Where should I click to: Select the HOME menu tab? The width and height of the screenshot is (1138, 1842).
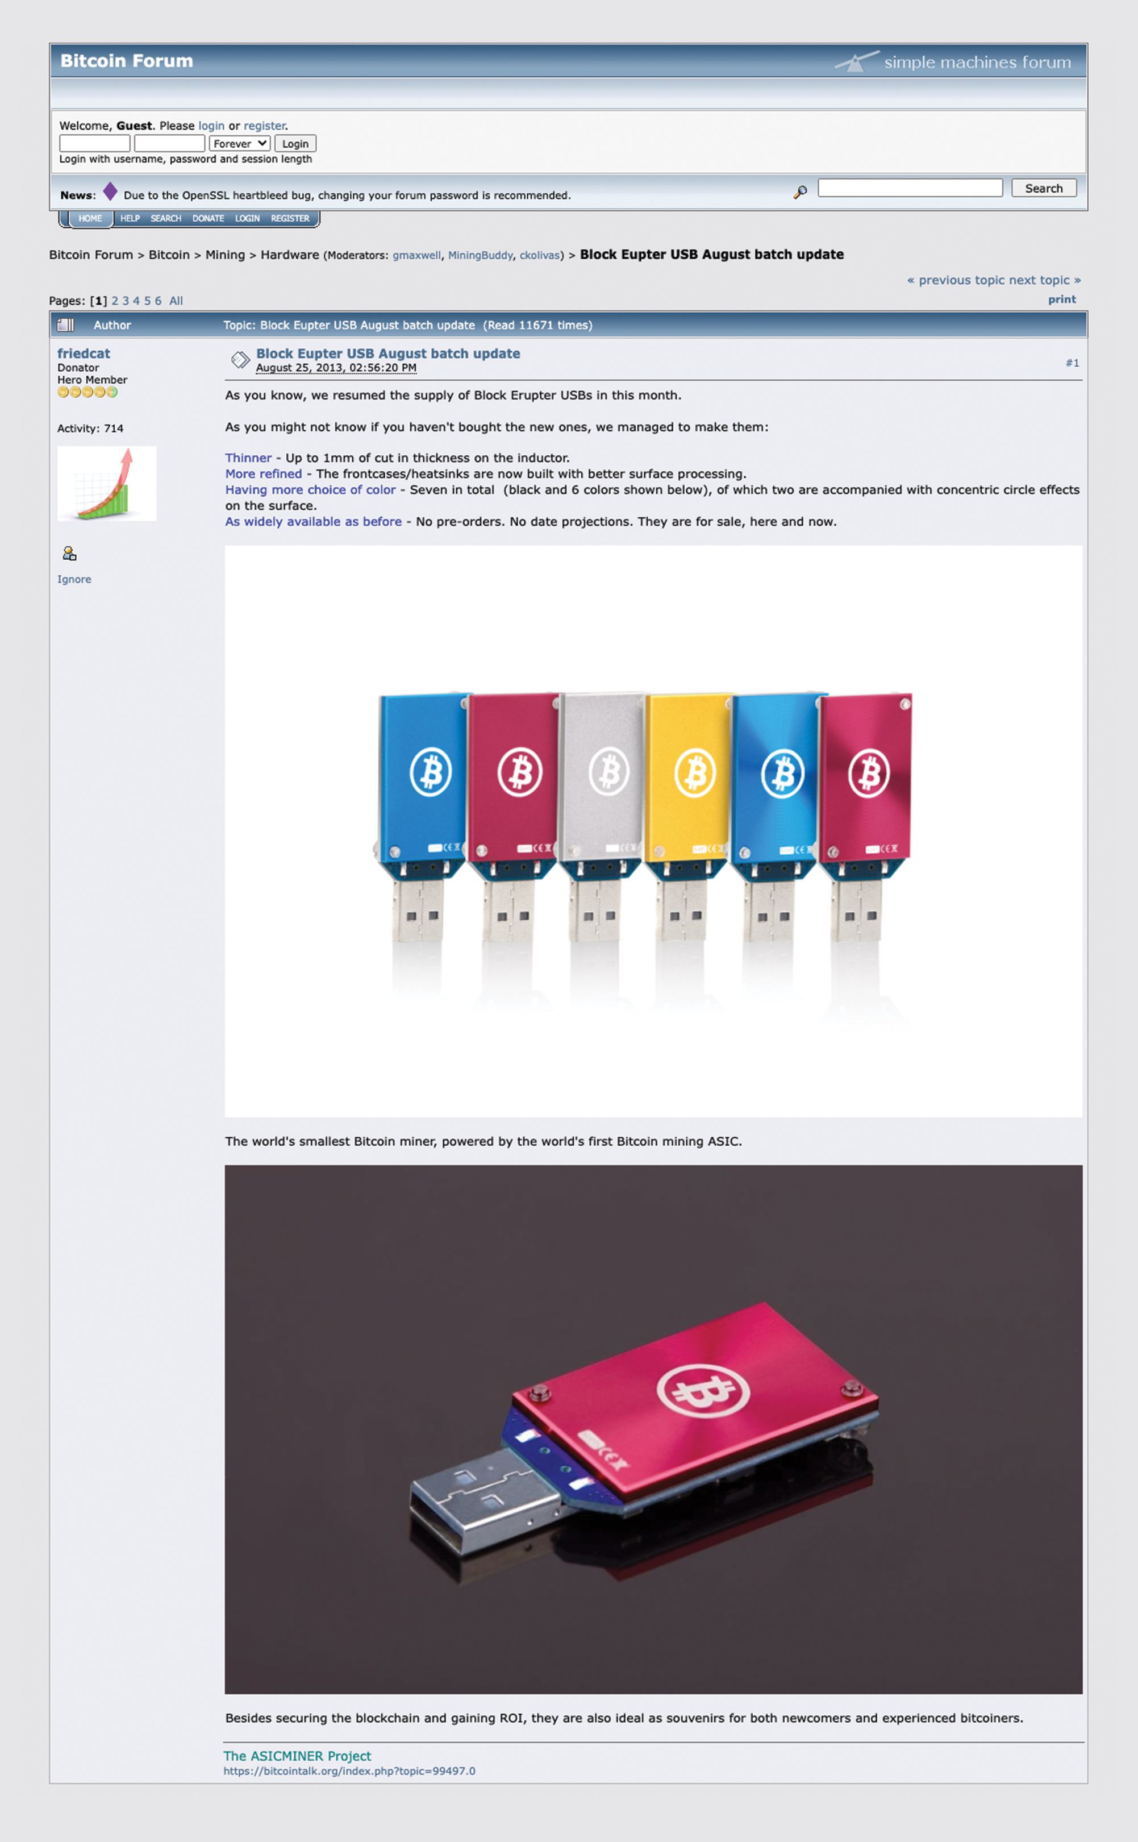90,218
